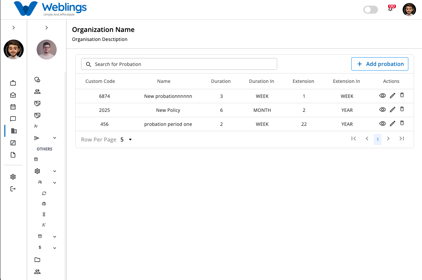Click the Weblings logo
Image resolution: width=422 pixels, height=280 pixels.
pyautogui.click(x=50, y=9)
